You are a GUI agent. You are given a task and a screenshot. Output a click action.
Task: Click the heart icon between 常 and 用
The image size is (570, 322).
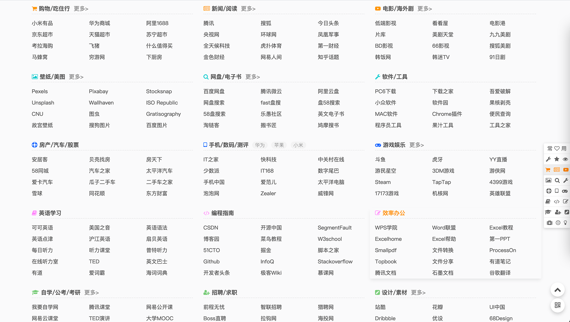coord(557,149)
